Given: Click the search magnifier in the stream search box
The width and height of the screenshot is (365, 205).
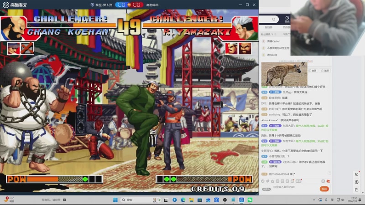Looking at the screenshot, I should click(274, 19).
